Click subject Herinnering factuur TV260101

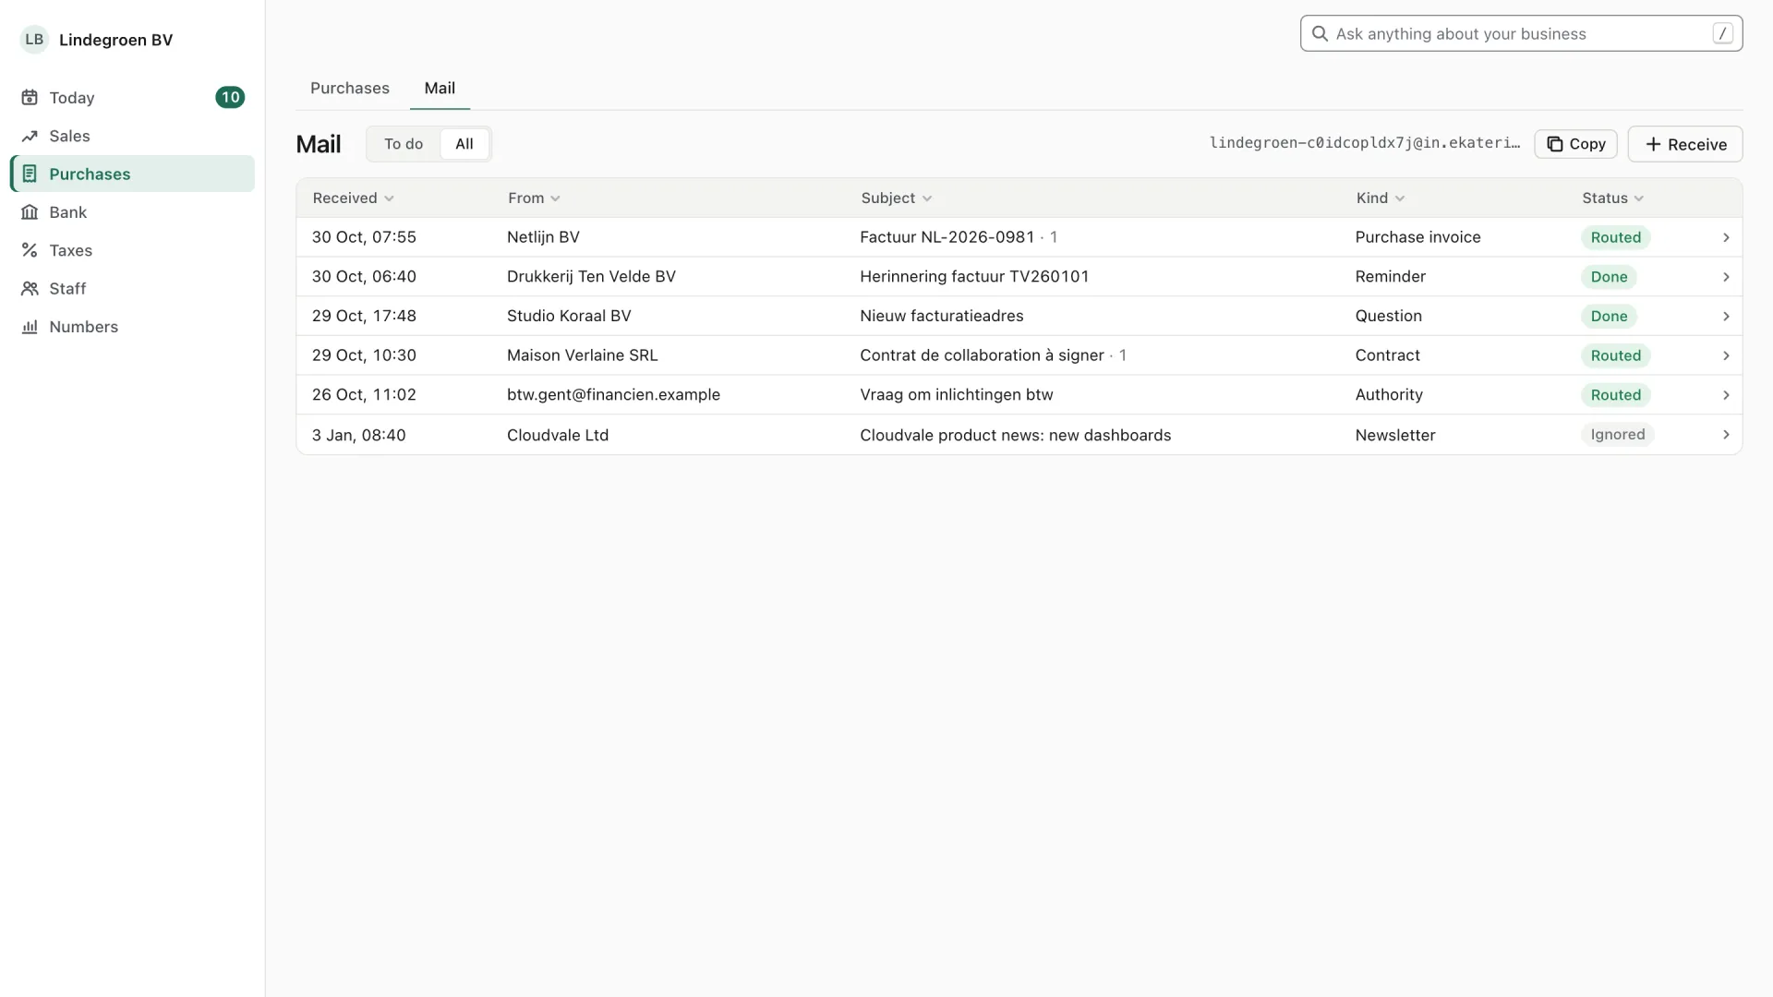[974, 277]
